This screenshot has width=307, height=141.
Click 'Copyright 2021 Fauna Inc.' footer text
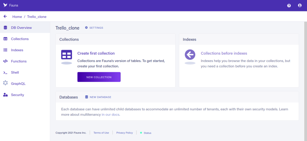71,133
